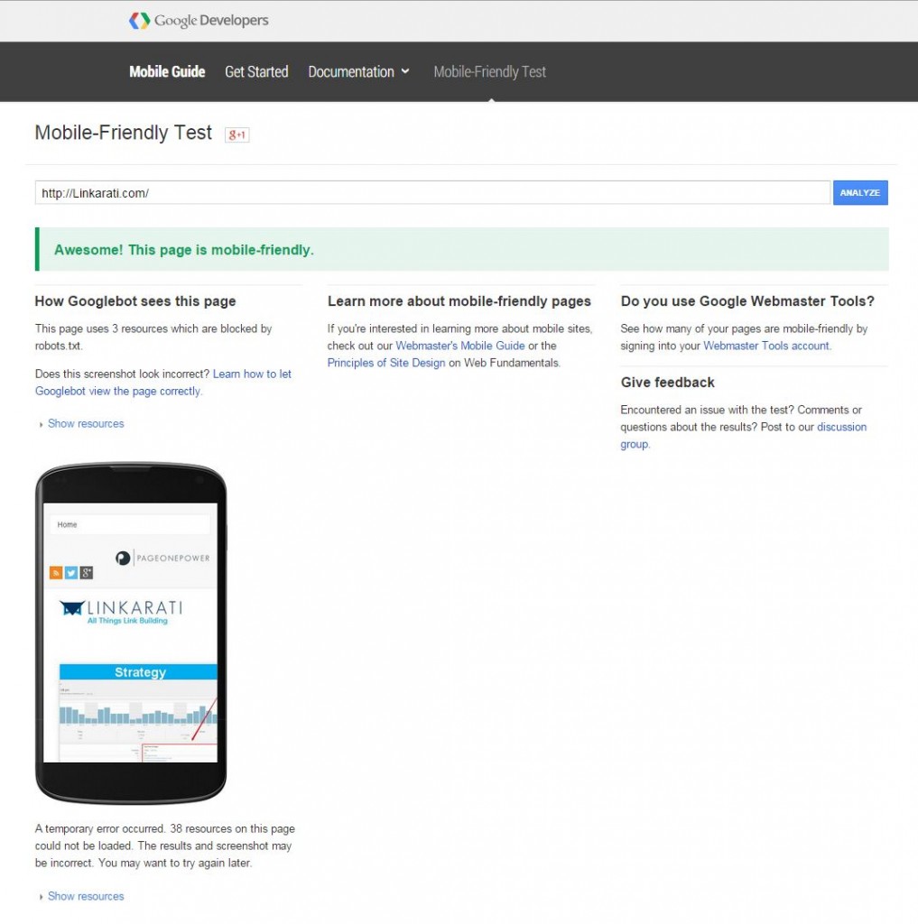This screenshot has width=918, height=924.
Task: Click the 'A temporary error occurred' message
Action: click(164, 845)
